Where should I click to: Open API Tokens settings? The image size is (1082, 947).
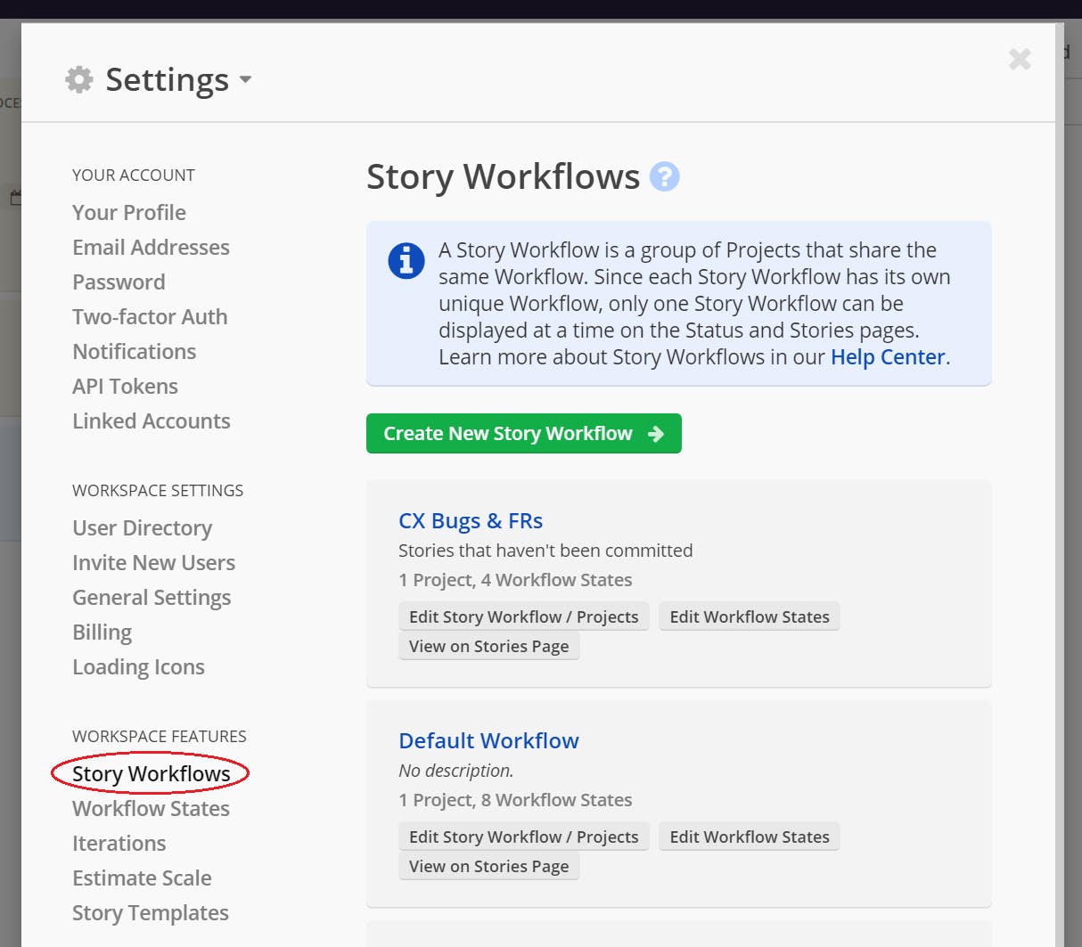point(125,386)
